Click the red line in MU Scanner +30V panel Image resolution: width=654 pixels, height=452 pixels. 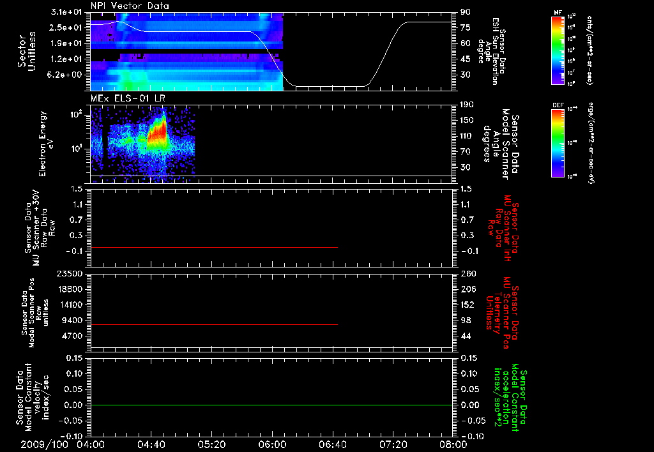(x=214, y=247)
